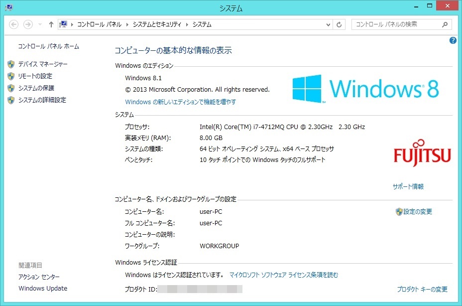Select システム in the breadcrumb path

click(202, 24)
